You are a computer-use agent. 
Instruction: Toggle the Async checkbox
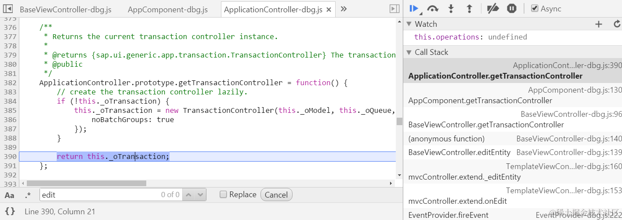tap(535, 8)
